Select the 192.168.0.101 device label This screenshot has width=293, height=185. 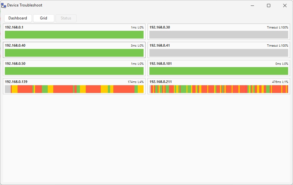160,64
